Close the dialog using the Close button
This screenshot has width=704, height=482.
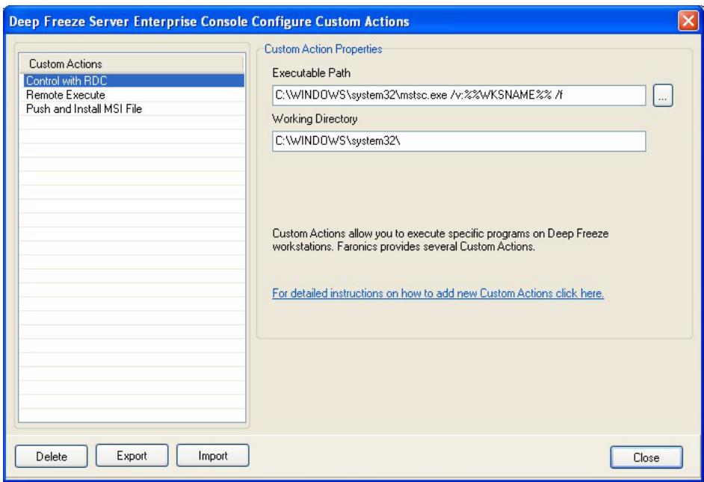pyautogui.click(x=646, y=457)
